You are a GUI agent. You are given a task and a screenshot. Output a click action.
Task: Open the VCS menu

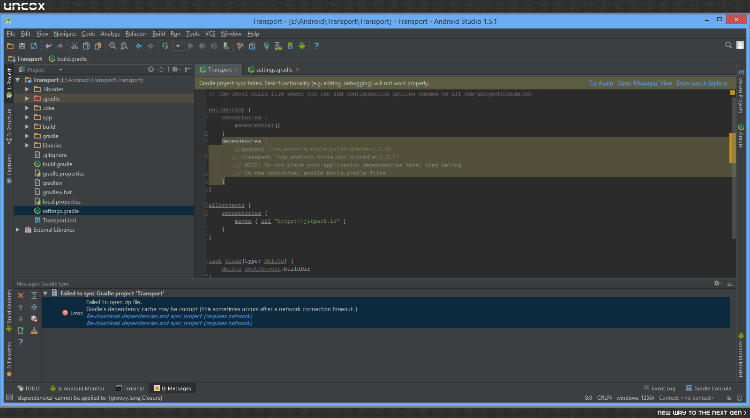tap(210, 34)
